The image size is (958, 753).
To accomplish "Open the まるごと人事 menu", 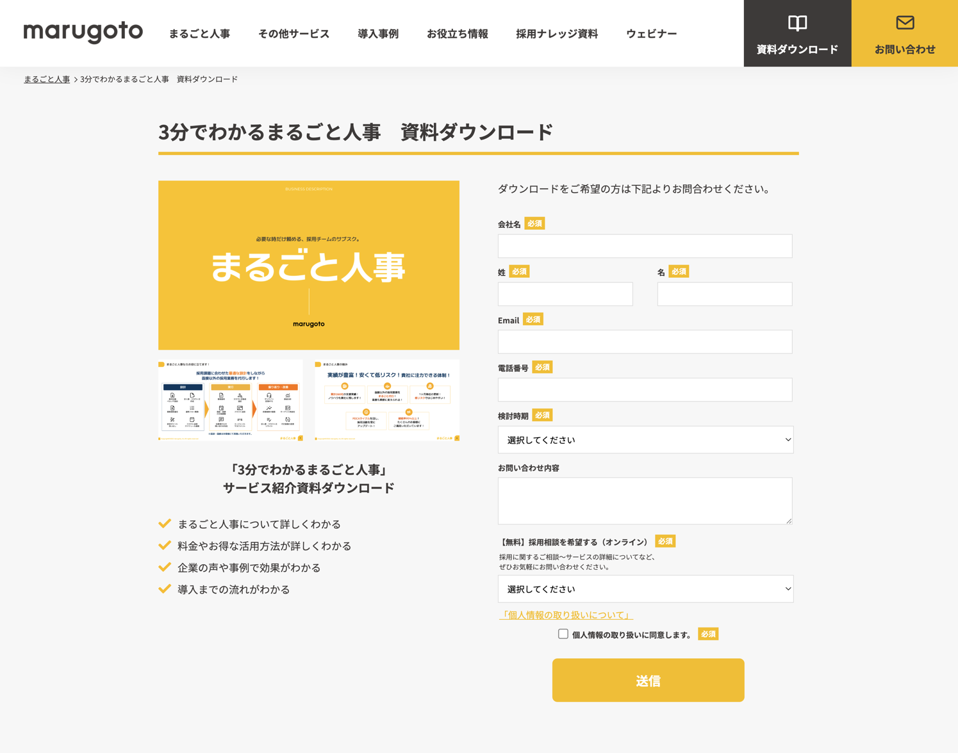I will [199, 33].
